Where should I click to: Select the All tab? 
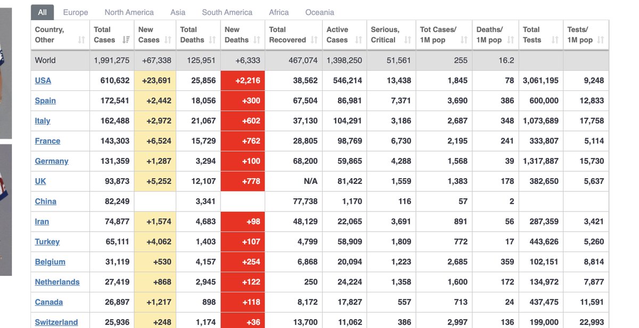[x=42, y=12]
